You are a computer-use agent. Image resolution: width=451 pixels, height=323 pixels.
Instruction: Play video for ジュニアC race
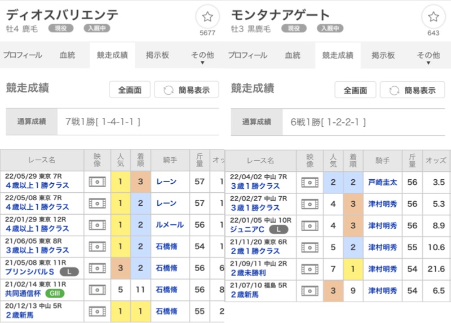pyautogui.click(x=309, y=225)
